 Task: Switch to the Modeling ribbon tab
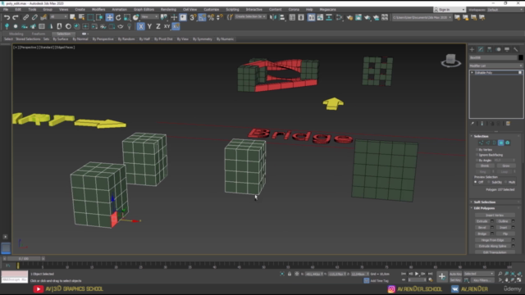click(x=16, y=34)
